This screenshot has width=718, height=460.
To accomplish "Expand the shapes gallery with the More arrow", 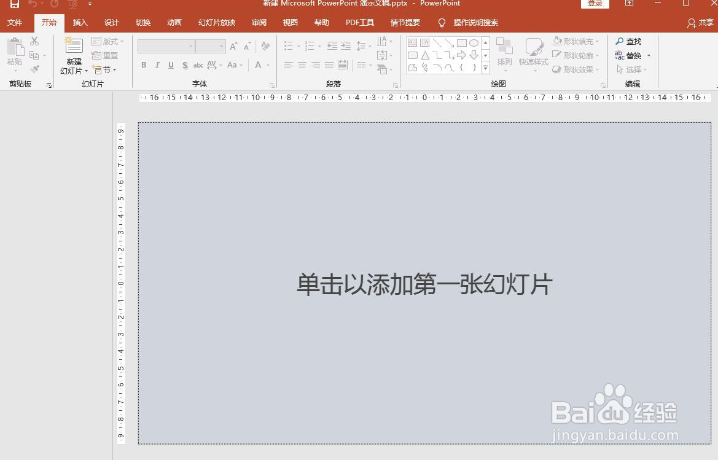I will point(485,68).
